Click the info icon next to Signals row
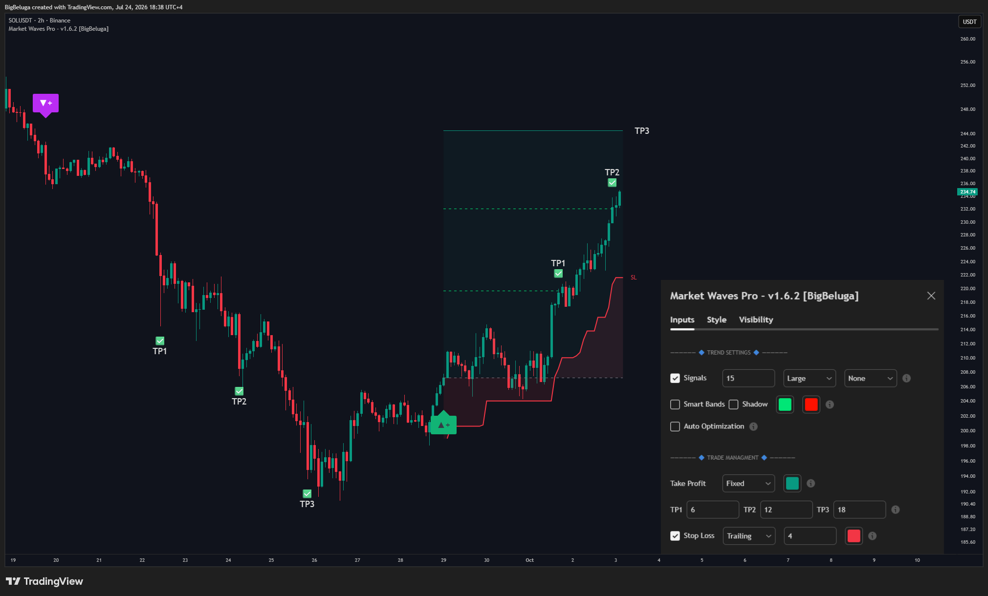The image size is (988, 596). point(906,378)
